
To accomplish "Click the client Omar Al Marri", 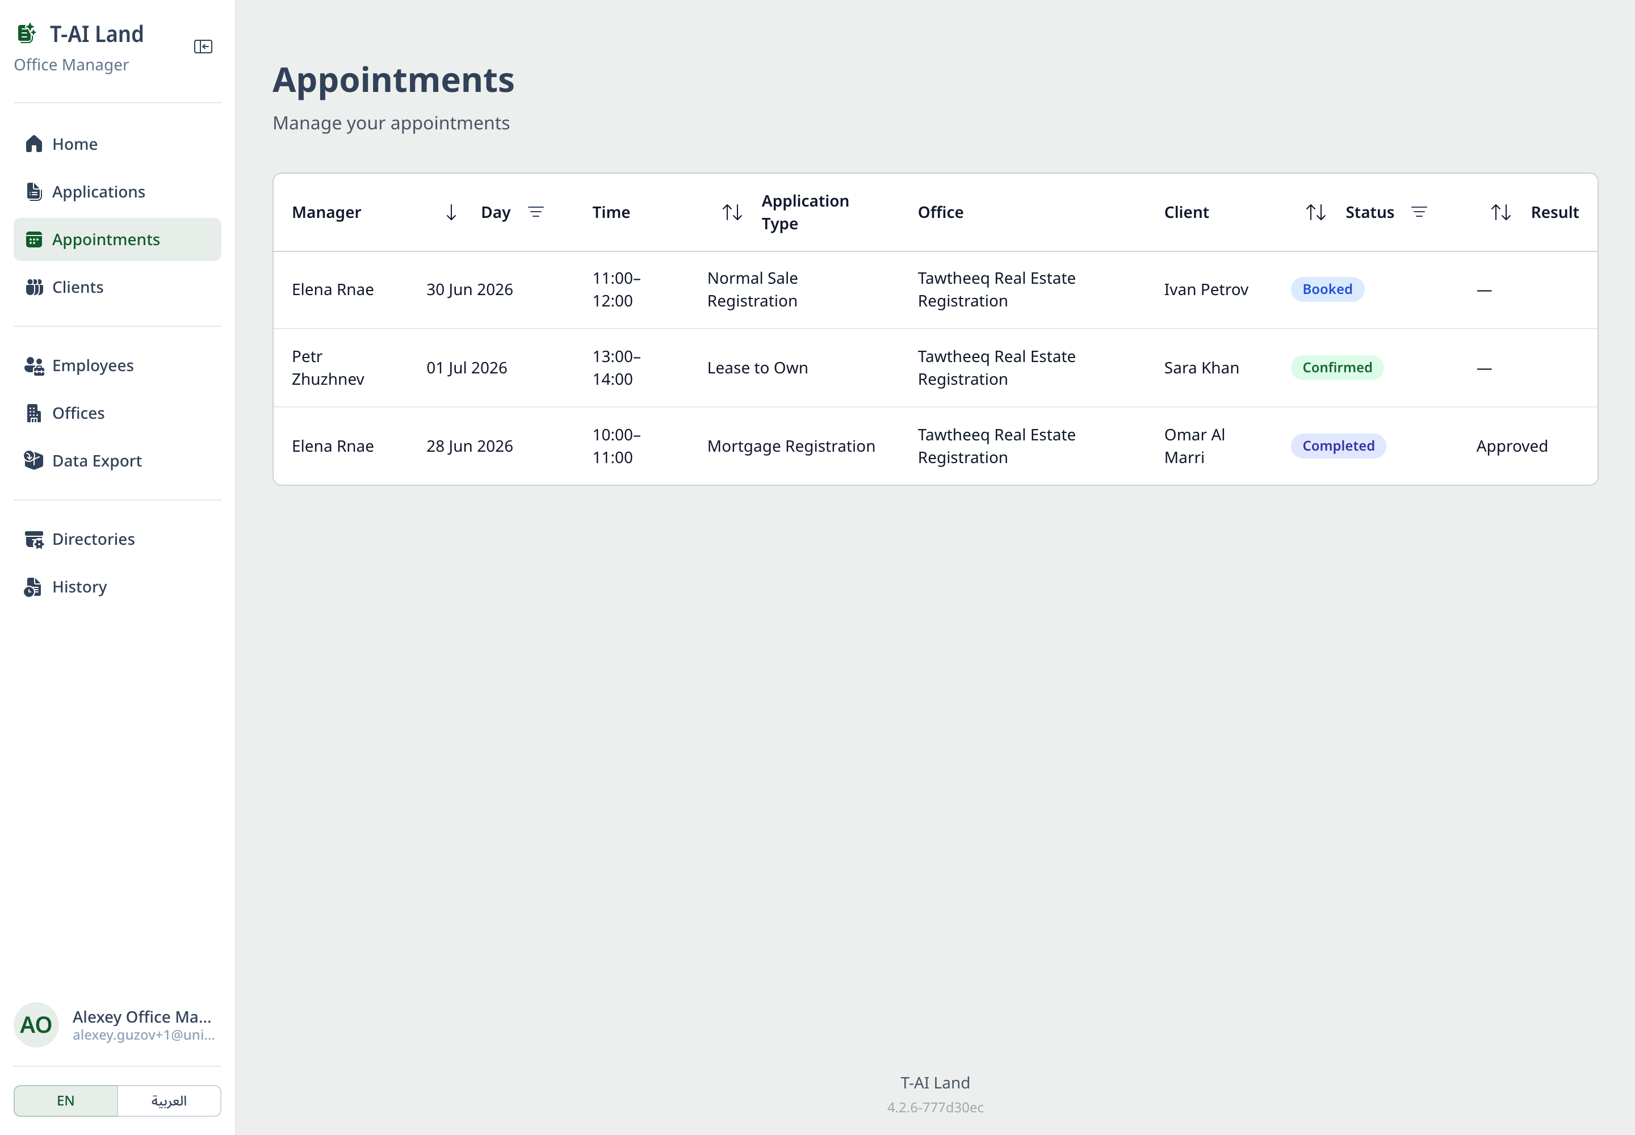I will pos(1194,446).
